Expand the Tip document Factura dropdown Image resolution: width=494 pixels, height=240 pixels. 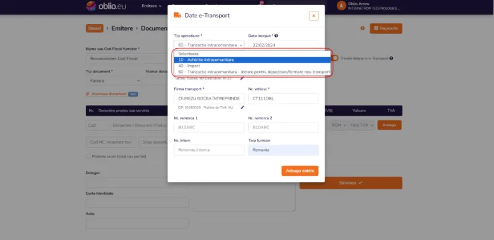point(114,81)
